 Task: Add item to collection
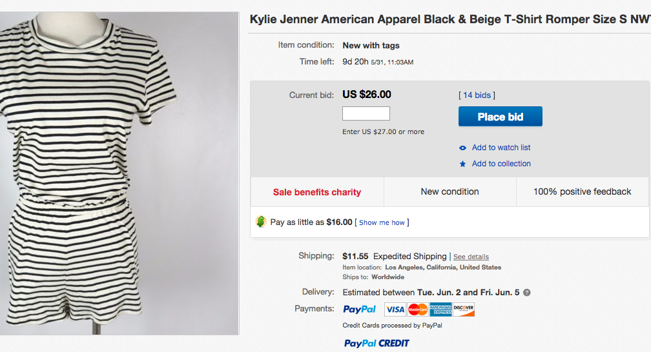[x=501, y=164]
